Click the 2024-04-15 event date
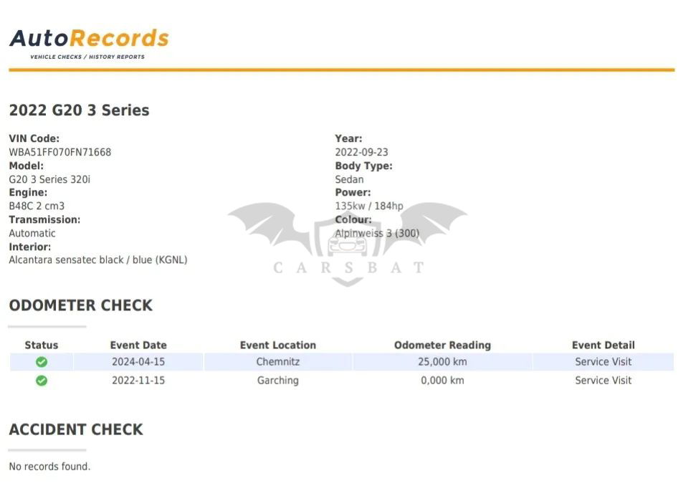The width and height of the screenshot is (696, 491). click(138, 362)
